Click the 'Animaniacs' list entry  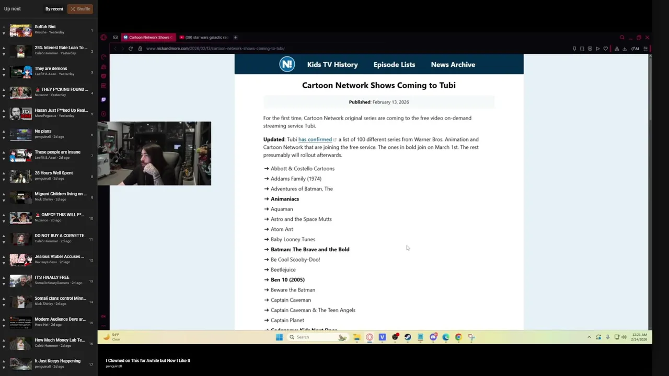click(285, 199)
